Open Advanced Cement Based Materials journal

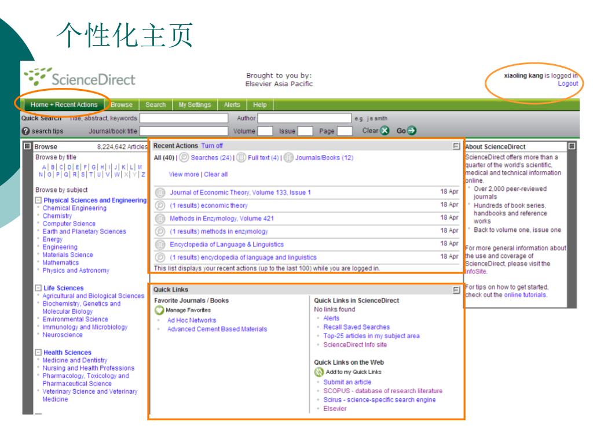[x=217, y=329]
